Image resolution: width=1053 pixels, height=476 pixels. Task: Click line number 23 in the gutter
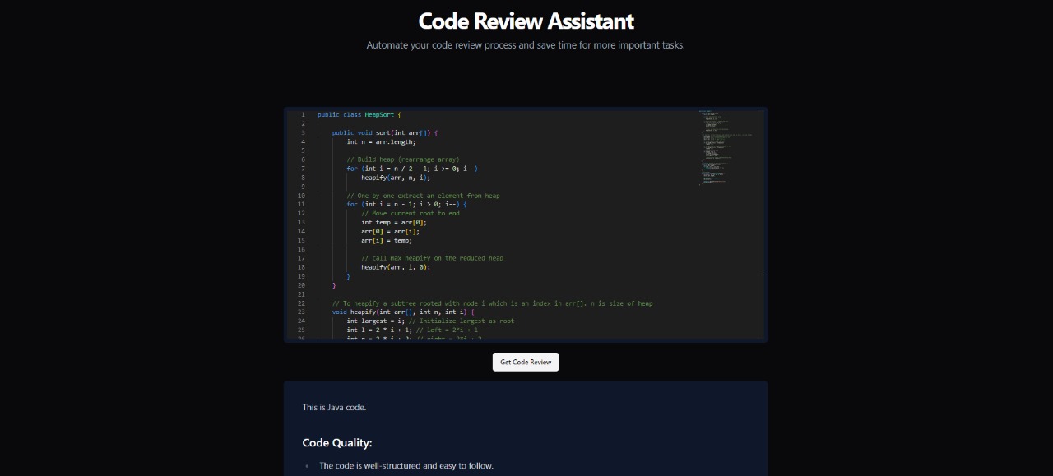click(x=301, y=312)
